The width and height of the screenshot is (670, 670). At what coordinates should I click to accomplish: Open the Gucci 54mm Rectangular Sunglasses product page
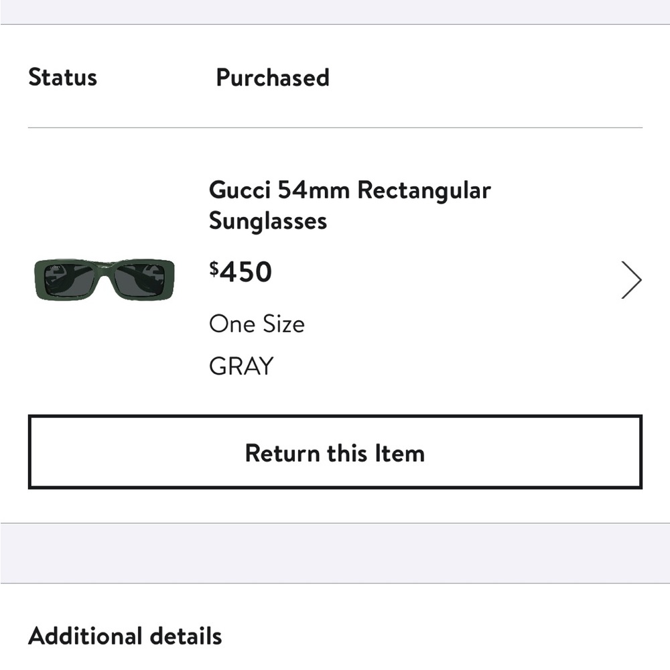(x=349, y=205)
